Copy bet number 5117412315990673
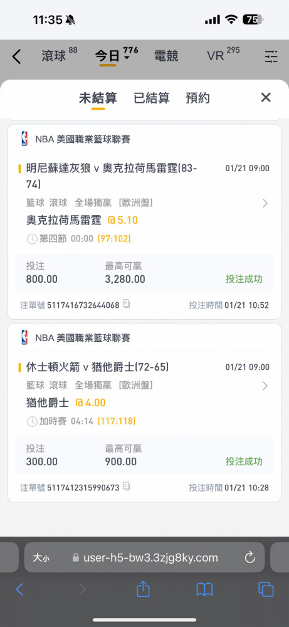Image resolution: width=289 pixels, height=627 pixels. (x=126, y=487)
